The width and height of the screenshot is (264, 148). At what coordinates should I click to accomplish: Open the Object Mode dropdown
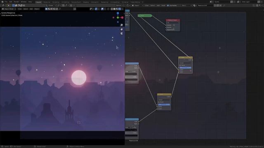coord(9,9)
